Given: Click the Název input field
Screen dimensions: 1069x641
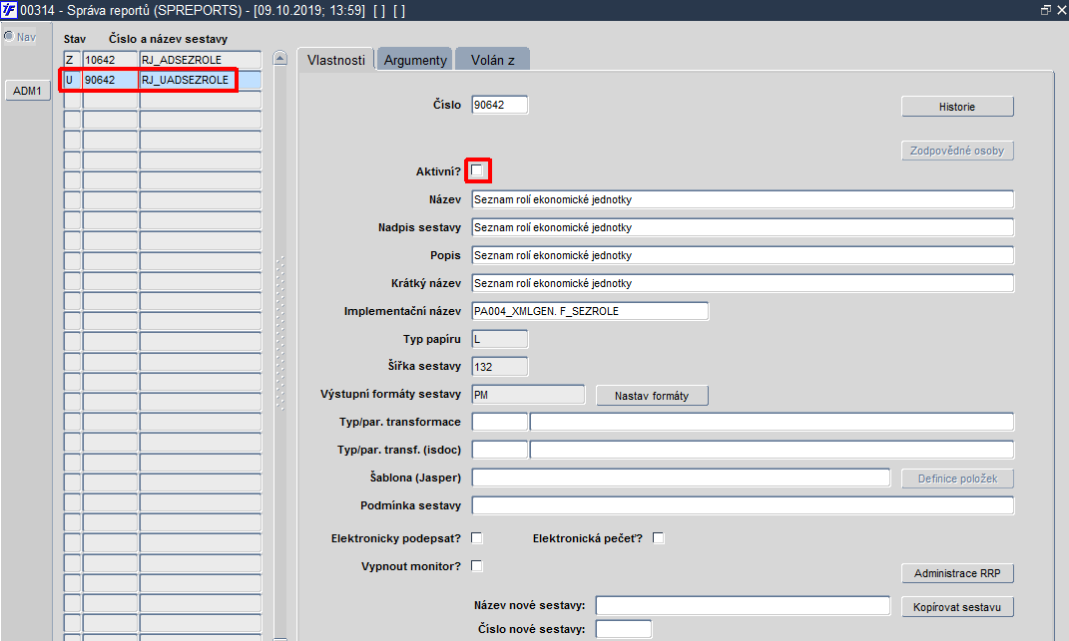Looking at the screenshot, I should coord(743,199).
